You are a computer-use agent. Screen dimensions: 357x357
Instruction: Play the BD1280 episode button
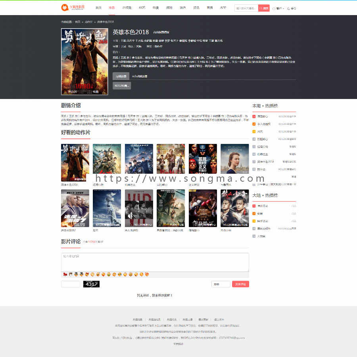pyautogui.click(x=122, y=86)
